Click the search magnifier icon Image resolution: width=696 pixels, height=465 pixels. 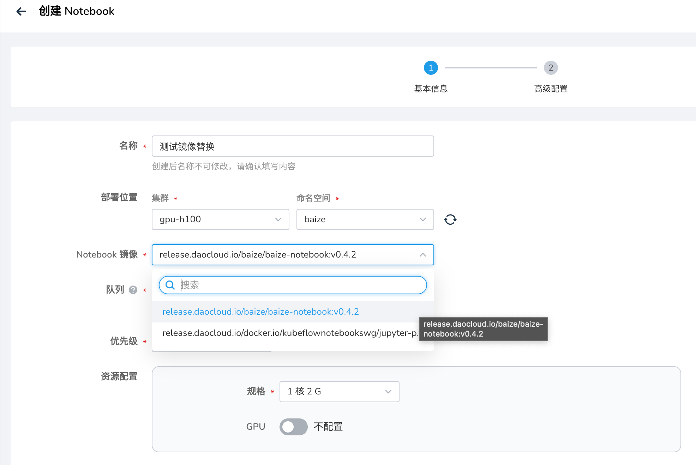point(170,285)
